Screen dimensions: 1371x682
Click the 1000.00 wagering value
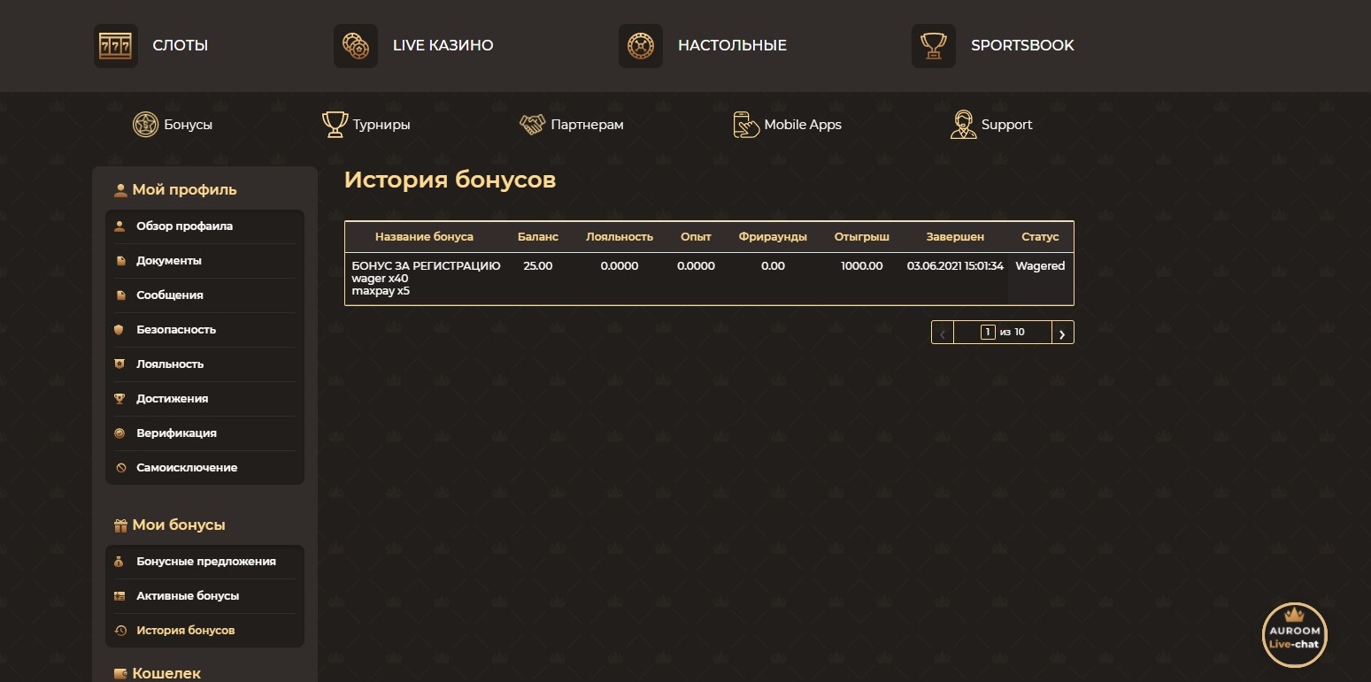pyautogui.click(x=862, y=266)
